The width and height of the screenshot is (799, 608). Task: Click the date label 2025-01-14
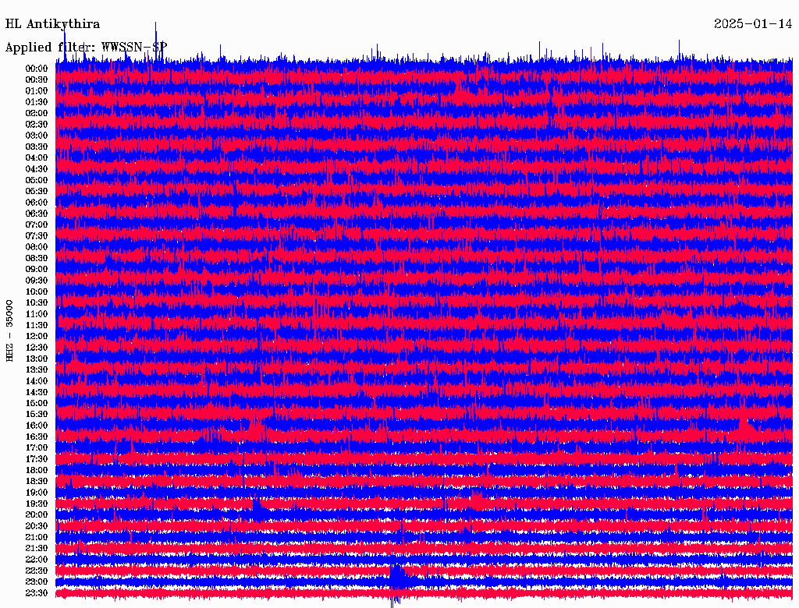pos(753,24)
